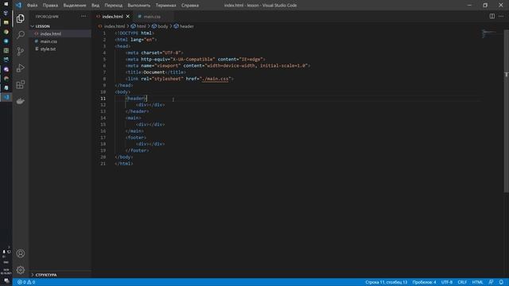This screenshot has width=509, height=286.
Task: Click the footer opening tag on line 17
Action: click(136, 137)
